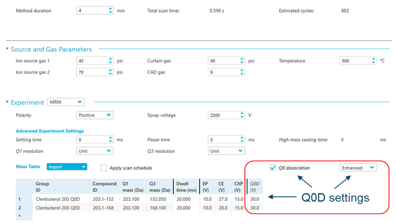Click the Temperature stepper arrows

click(373, 61)
